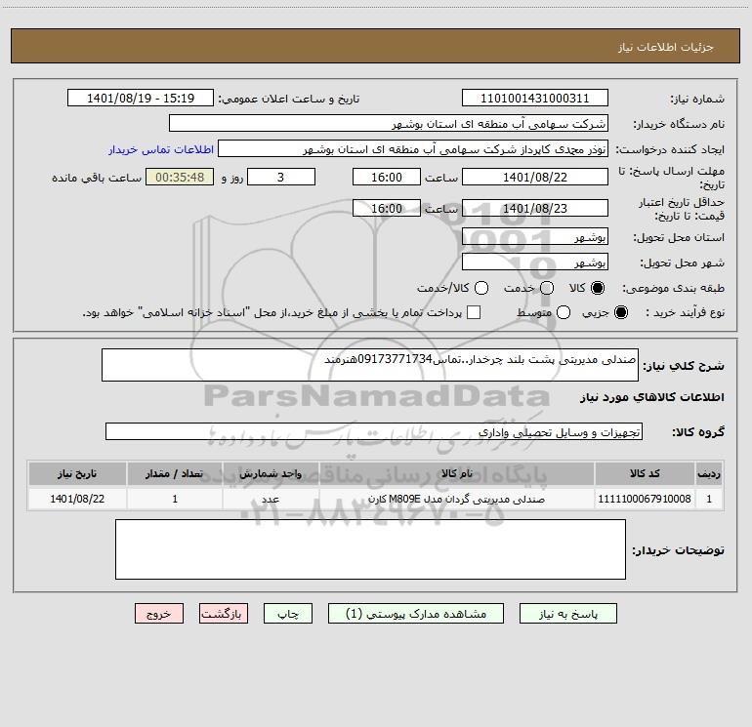Select the خدمت radio button

coord(547,288)
